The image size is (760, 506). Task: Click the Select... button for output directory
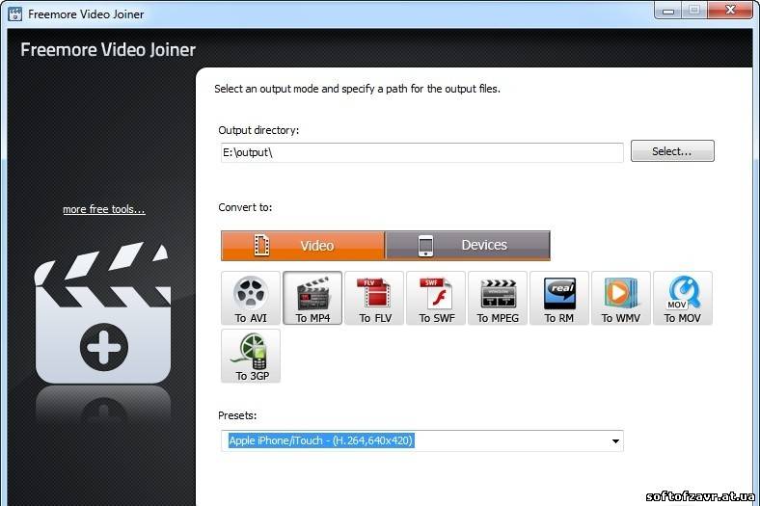pyautogui.click(x=672, y=151)
